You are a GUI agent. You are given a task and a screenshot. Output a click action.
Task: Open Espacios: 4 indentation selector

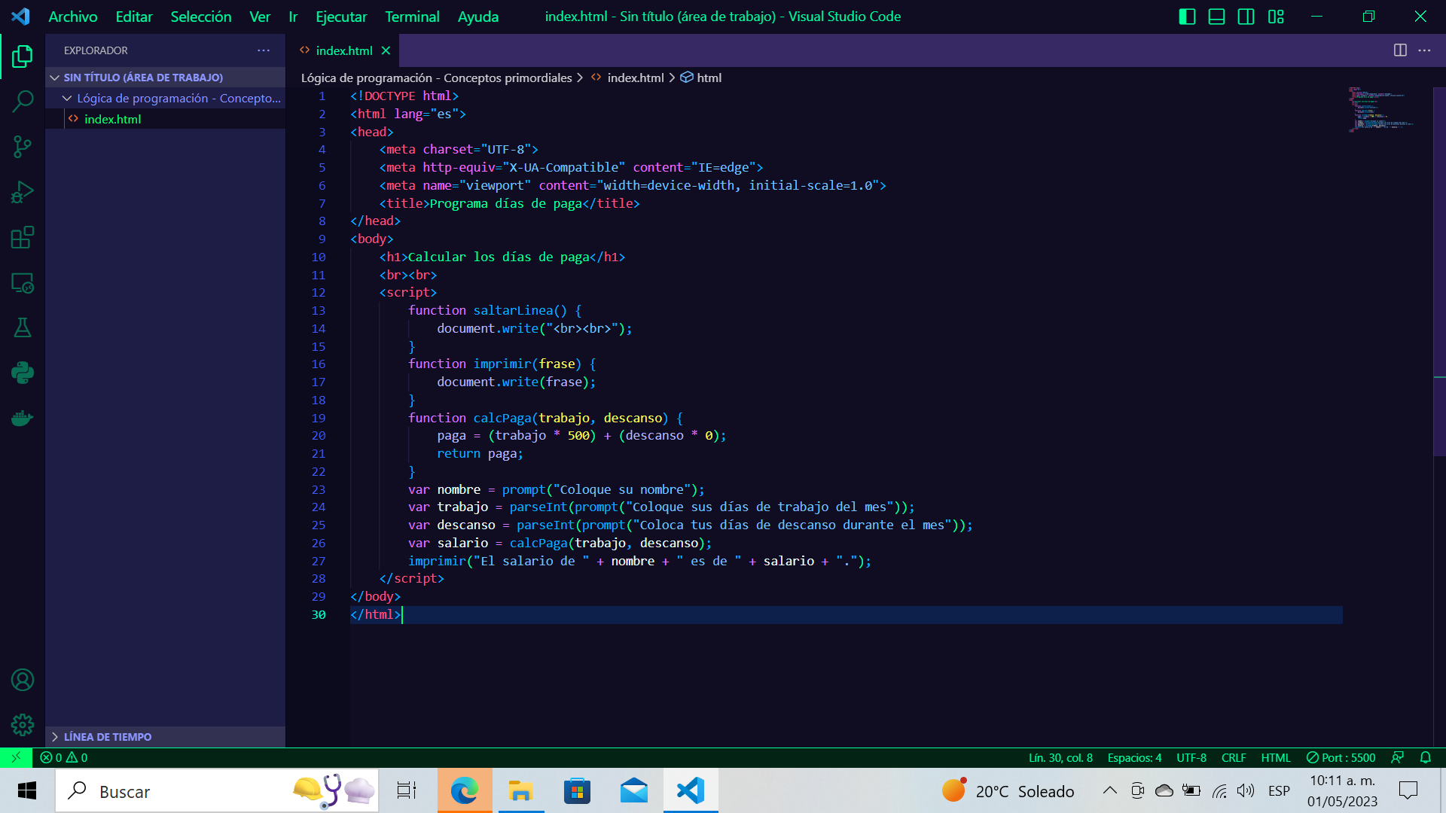[x=1134, y=757]
